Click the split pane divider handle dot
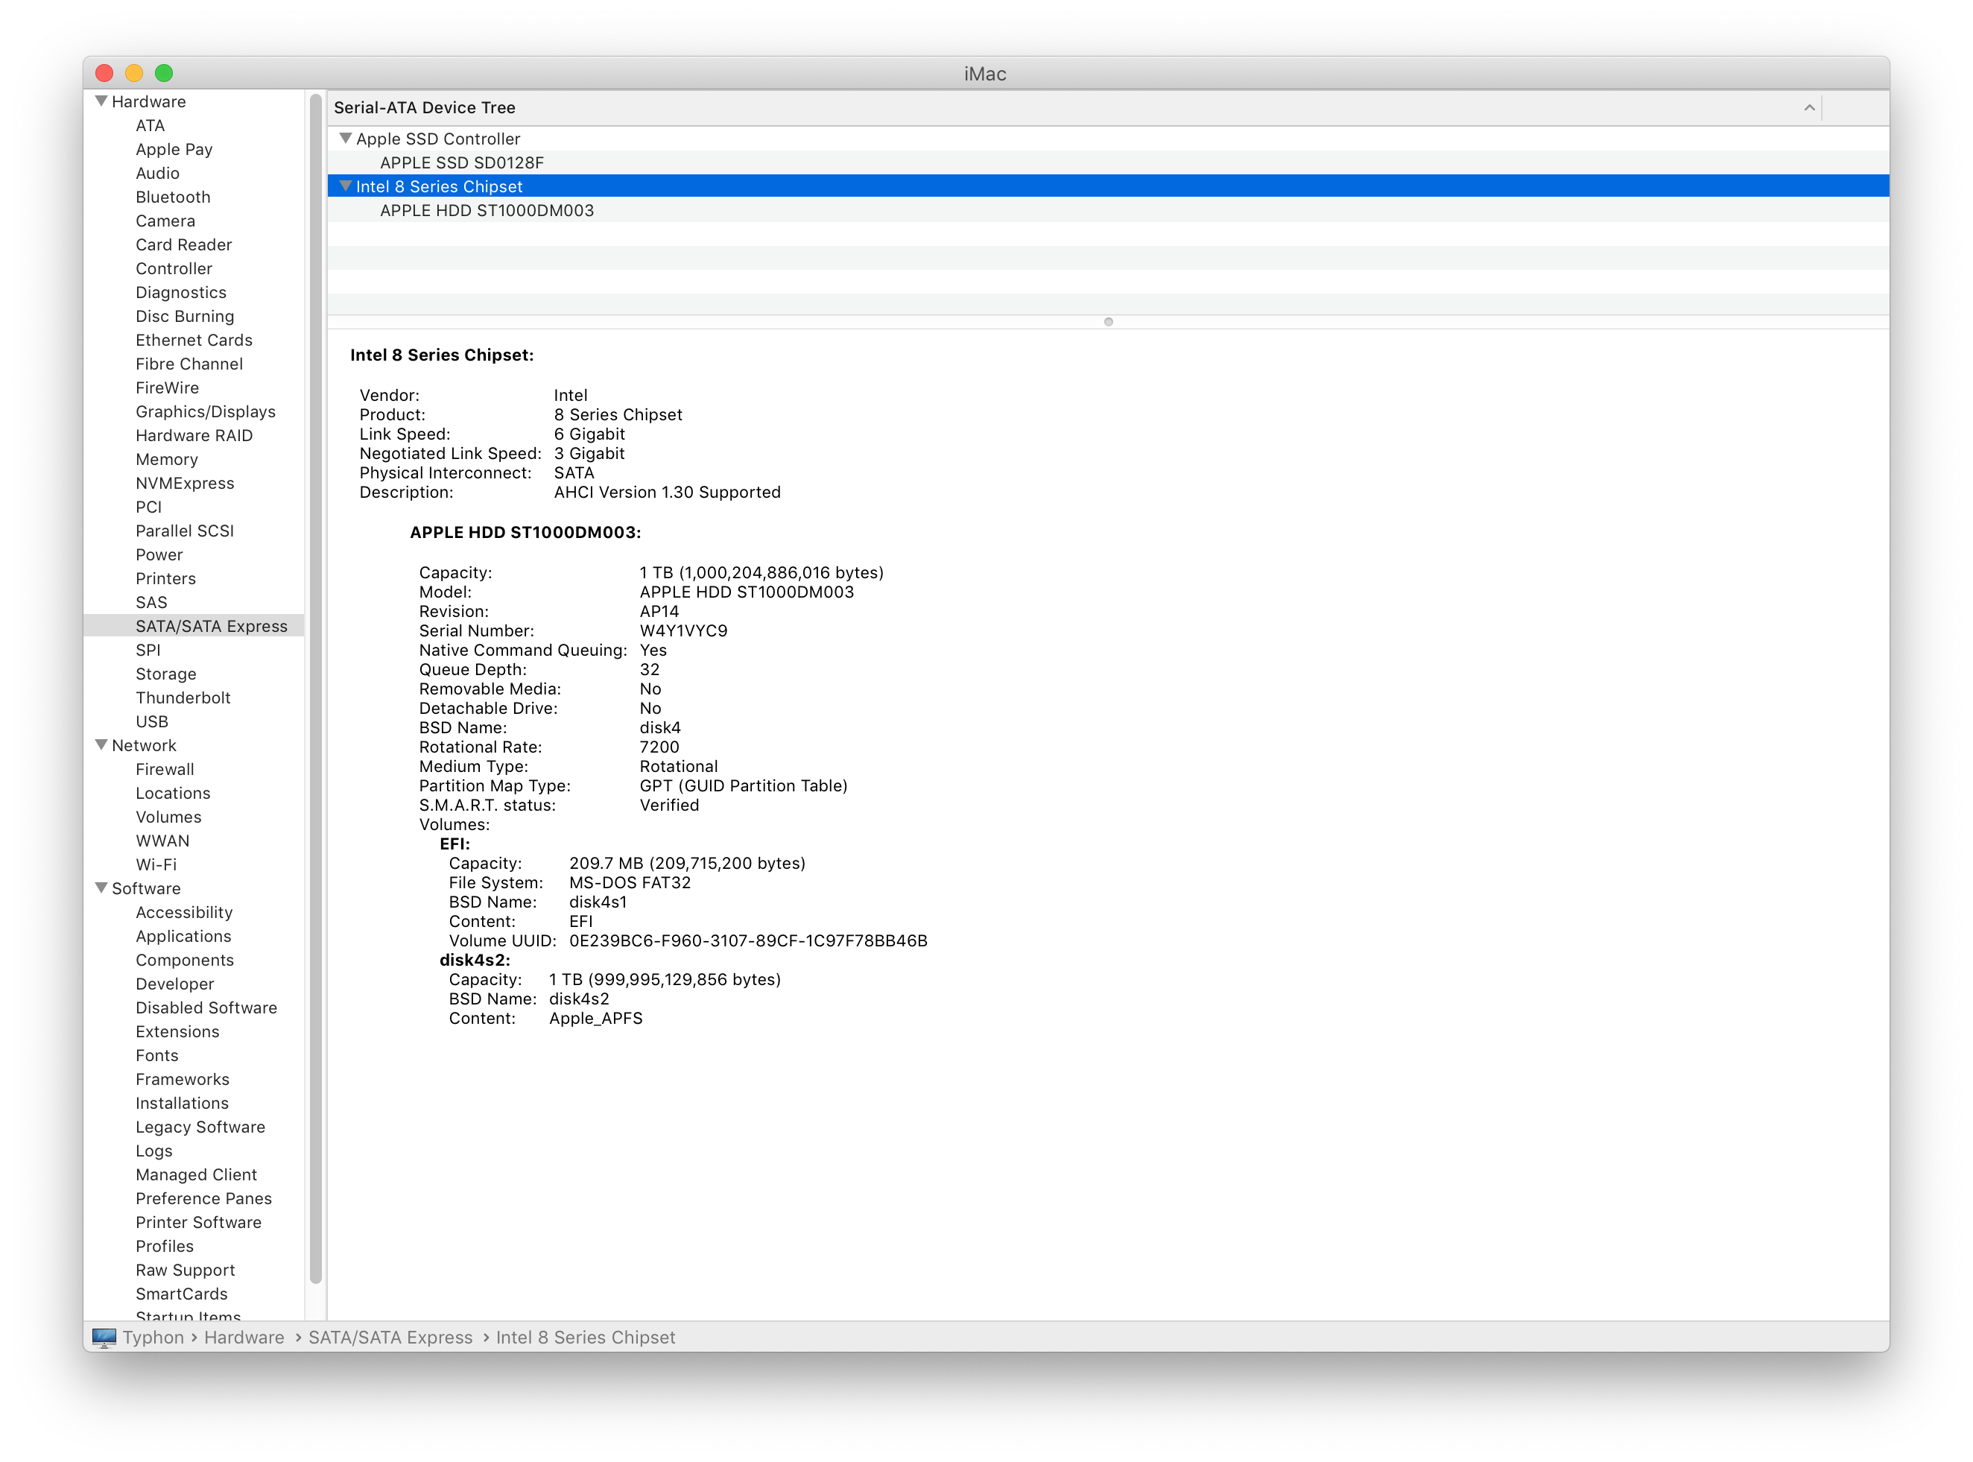This screenshot has width=1973, height=1462. coord(1108,322)
